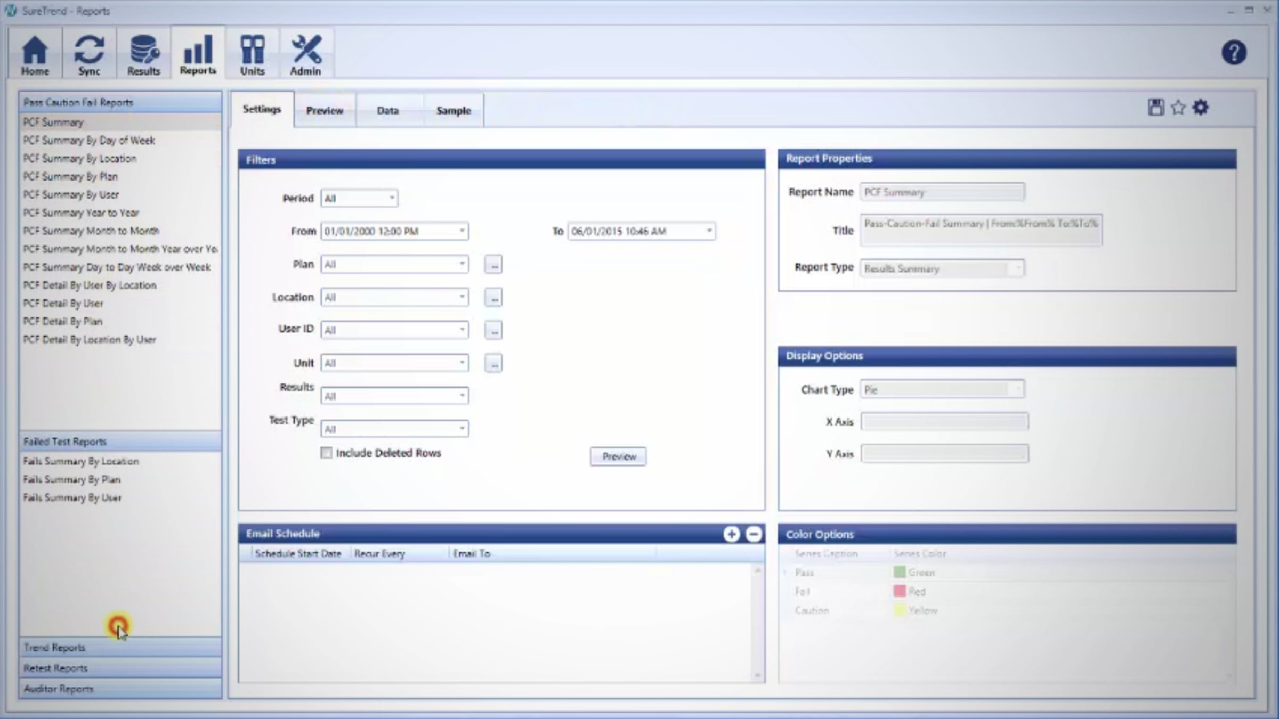Click the SureTrend app icon in title bar

(11, 11)
